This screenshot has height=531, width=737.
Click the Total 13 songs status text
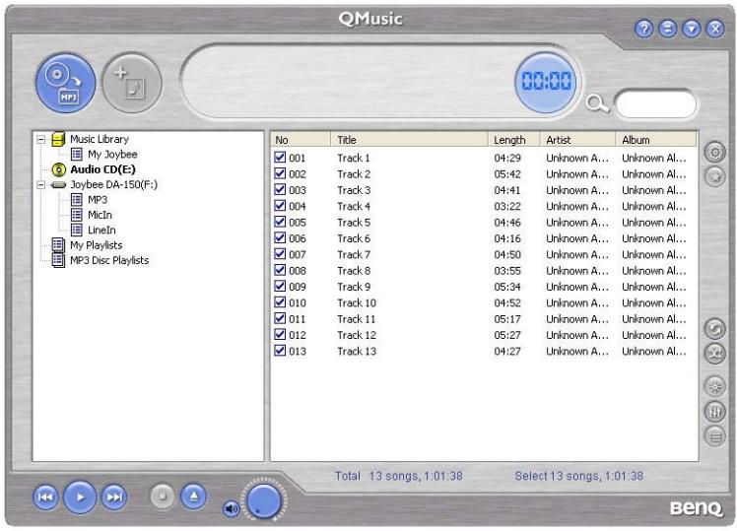[x=399, y=476]
